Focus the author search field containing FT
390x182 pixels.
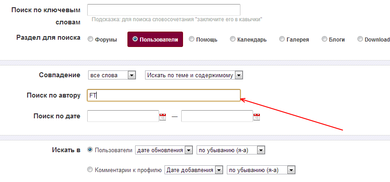coord(164,95)
